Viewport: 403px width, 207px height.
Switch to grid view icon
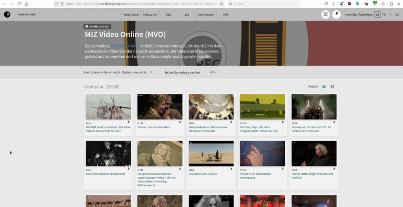tap(324, 87)
